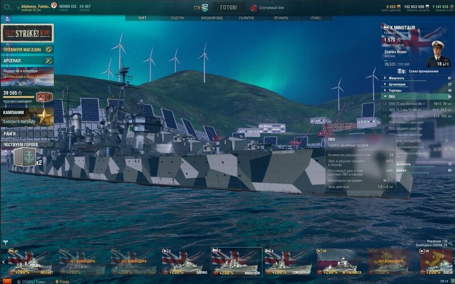Switch to the МОДУЛИ tab
The height and width of the screenshot is (284, 455).
177,18
